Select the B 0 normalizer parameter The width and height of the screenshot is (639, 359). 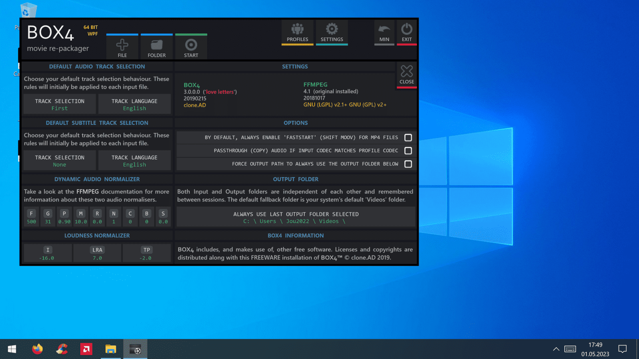(x=147, y=217)
